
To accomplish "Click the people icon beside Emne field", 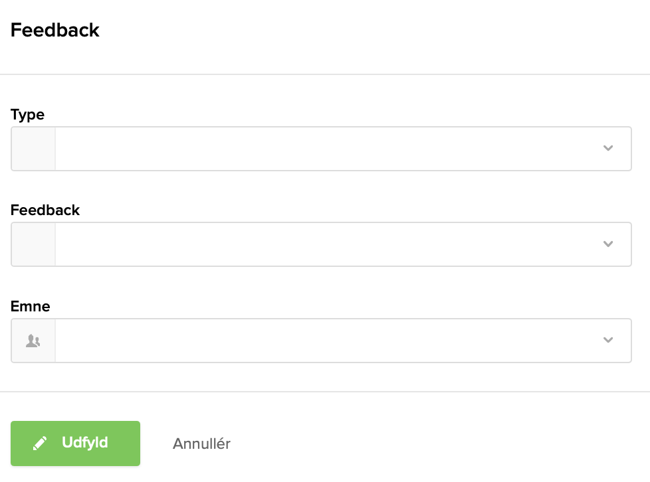I will [33, 341].
